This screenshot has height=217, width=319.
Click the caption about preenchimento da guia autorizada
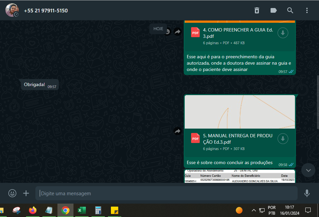(x=238, y=63)
